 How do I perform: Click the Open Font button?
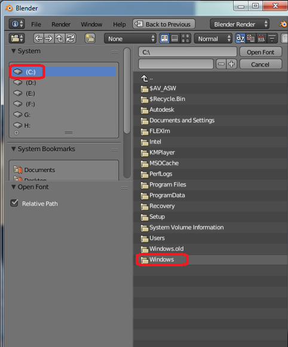pyautogui.click(x=261, y=52)
